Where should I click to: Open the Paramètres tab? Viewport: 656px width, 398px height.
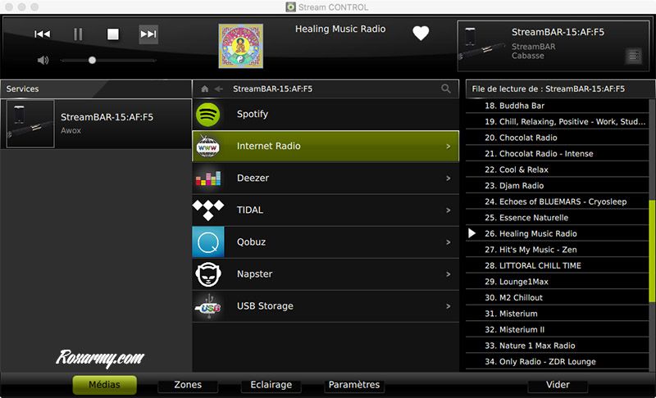point(354,385)
